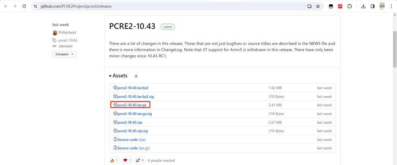Download pcre2-10.43.tar.gz
Image resolution: width=397 pixels, height=165 pixels.
(132, 105)
